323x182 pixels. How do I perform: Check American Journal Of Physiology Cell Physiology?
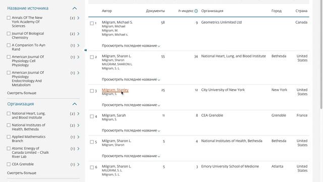coord(9,57)
